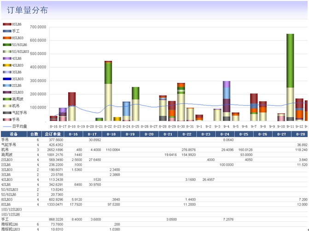The width and height of the screenshot is (309, 231).
Task: Select the blue 3SLR03 legend marker
Action: click(x=6, y=79)
